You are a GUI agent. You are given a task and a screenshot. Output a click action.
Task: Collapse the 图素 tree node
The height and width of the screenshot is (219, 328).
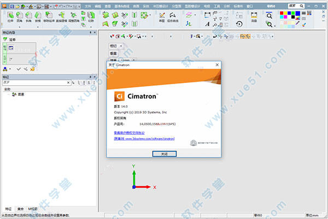coord(9,94)
